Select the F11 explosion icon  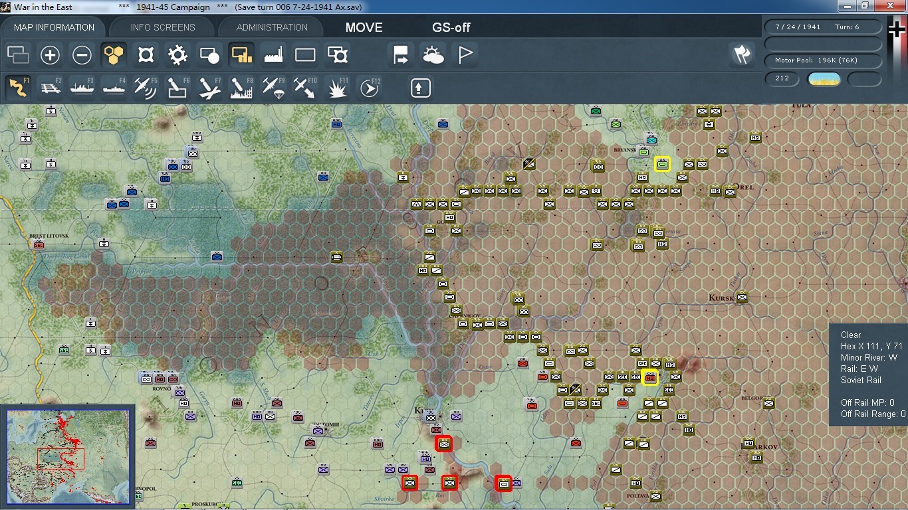click(338, 88)
